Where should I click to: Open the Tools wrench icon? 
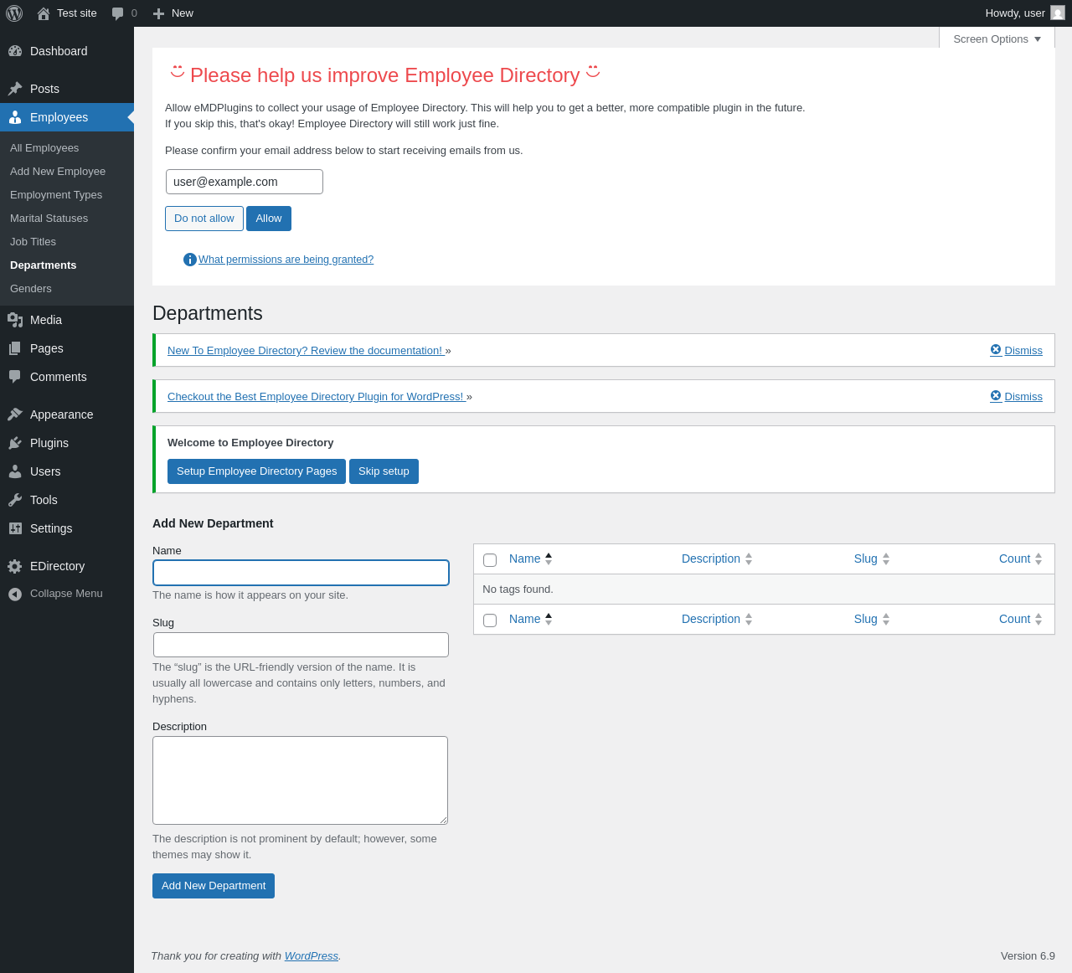click(x=15, y=500)
